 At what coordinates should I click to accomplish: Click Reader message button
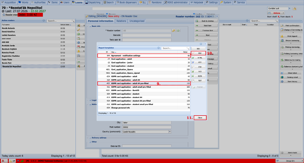pos(10,15)
